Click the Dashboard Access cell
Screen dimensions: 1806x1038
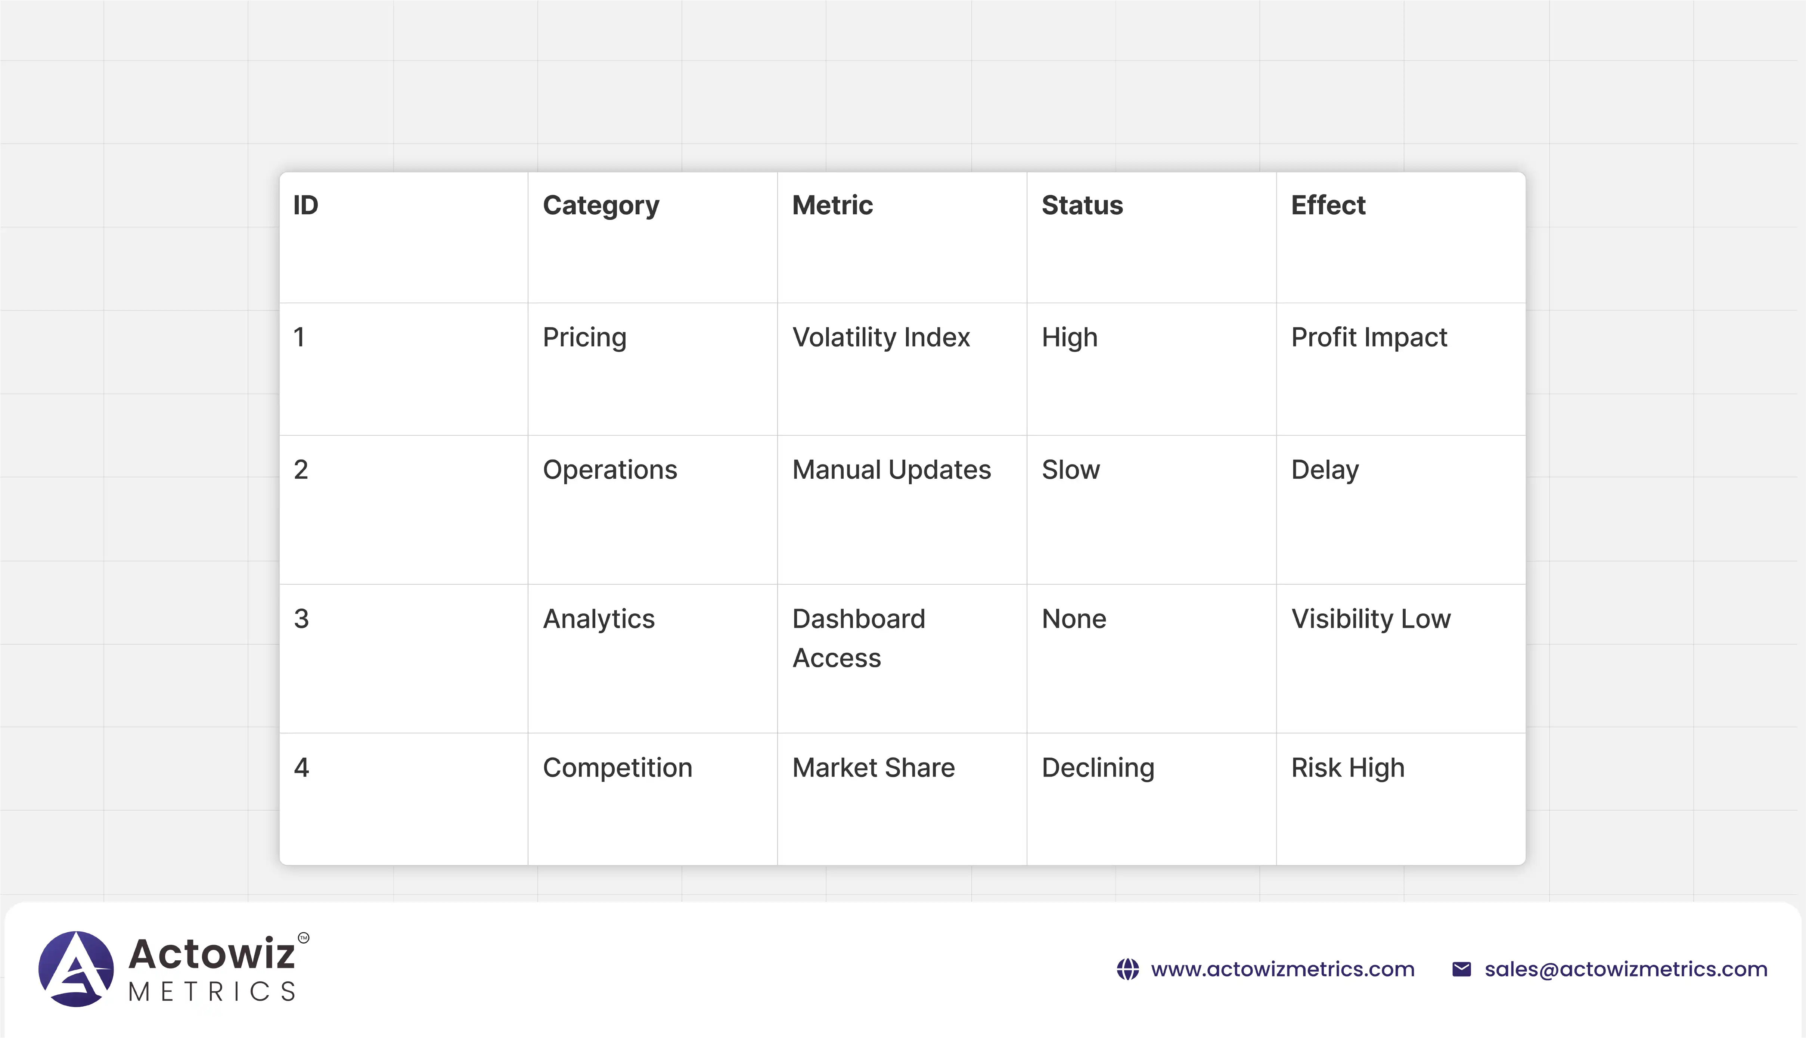pyautogui.click(x=859, y=638)
